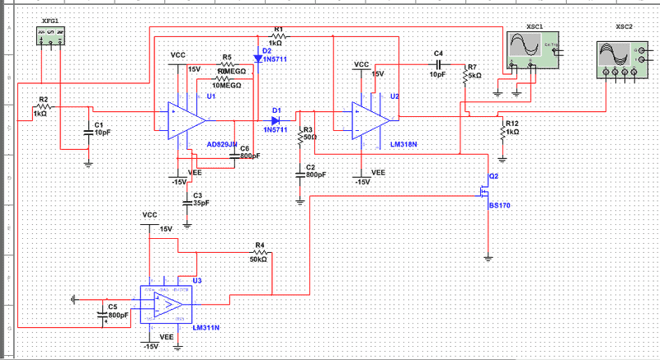Click the 50Ω value of R3

[310, 137]
